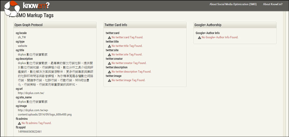Click warning icon beside twitter:card message
The image size is (289, 137).
click(109, 37)
